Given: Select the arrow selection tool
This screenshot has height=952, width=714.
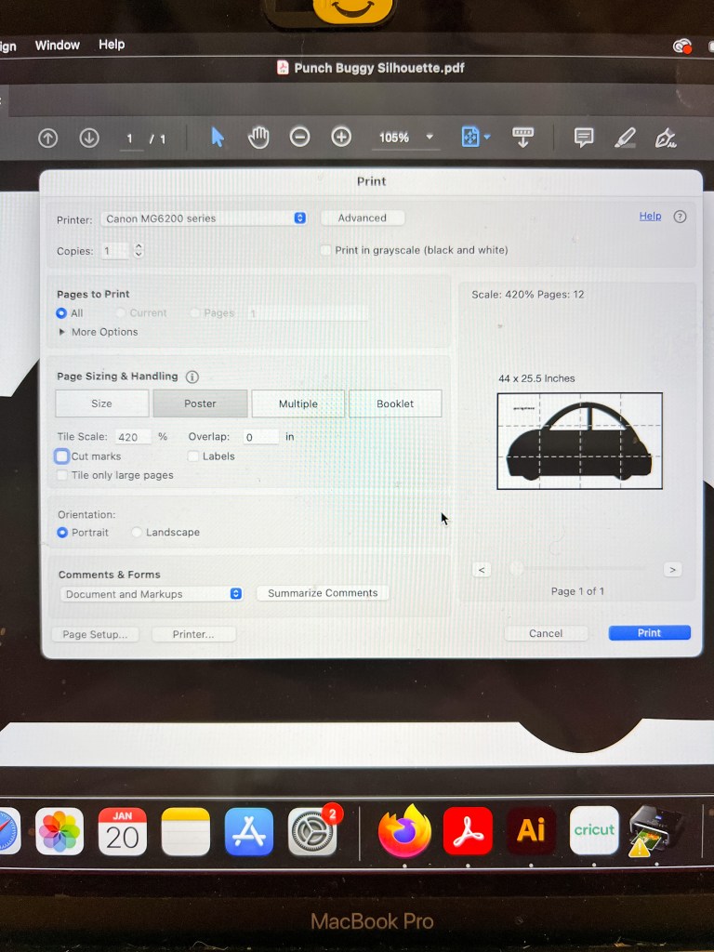Looking at the screenshot, I should click(x=218, y=138).
